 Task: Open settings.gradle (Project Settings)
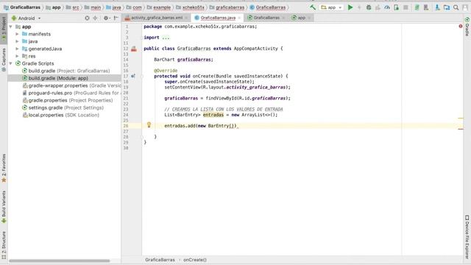coord(63,107)
